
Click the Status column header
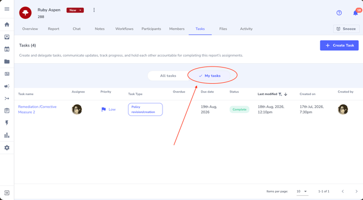pos(234,92)
